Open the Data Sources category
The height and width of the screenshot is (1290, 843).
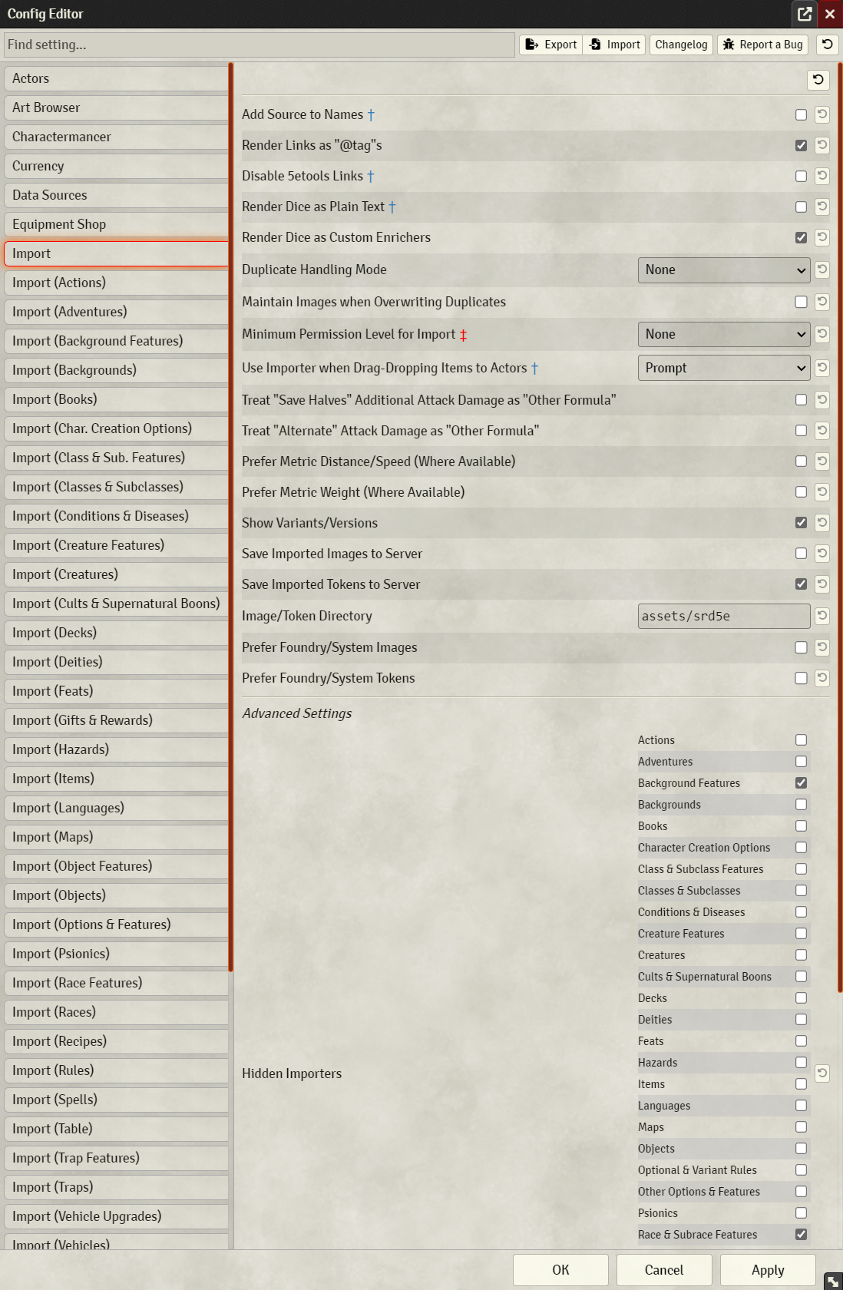(x=116, y=195)
